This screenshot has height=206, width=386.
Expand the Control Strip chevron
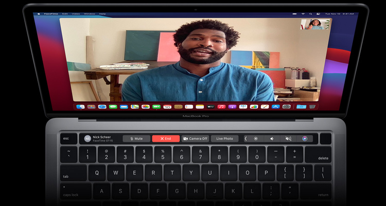coord(245,139)
